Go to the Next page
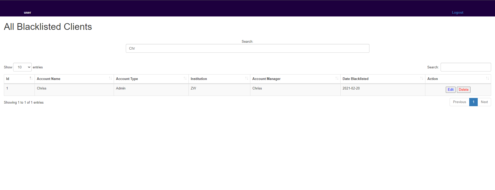 pyautogui.click(x=484, y=102)
